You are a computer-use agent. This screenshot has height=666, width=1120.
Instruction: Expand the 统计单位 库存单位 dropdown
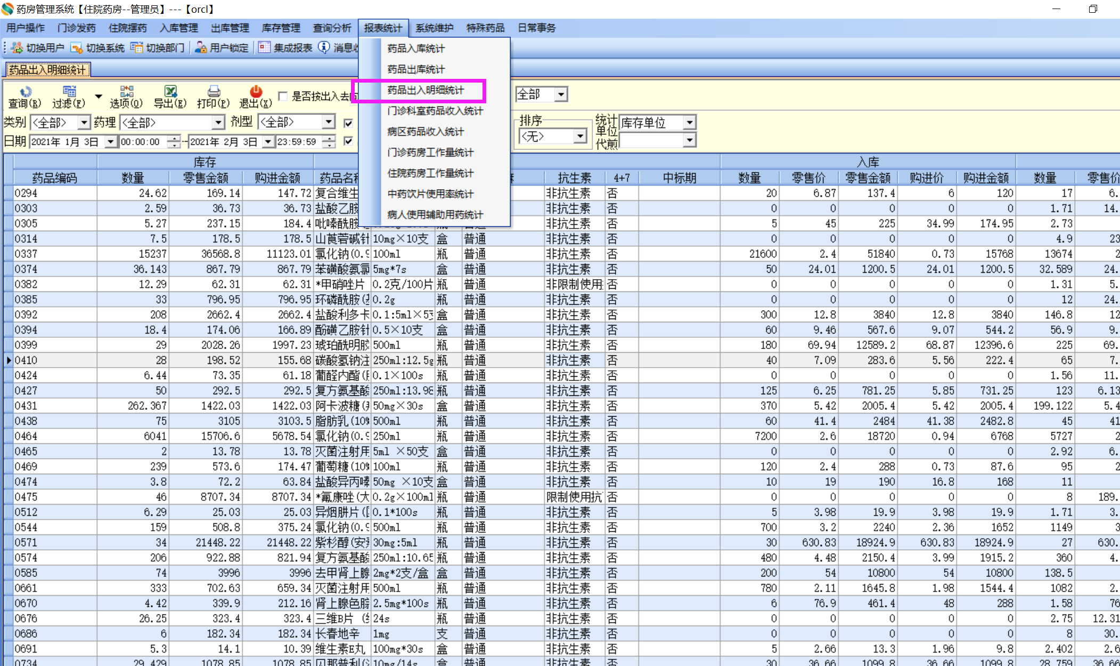[x=689, y=123]
